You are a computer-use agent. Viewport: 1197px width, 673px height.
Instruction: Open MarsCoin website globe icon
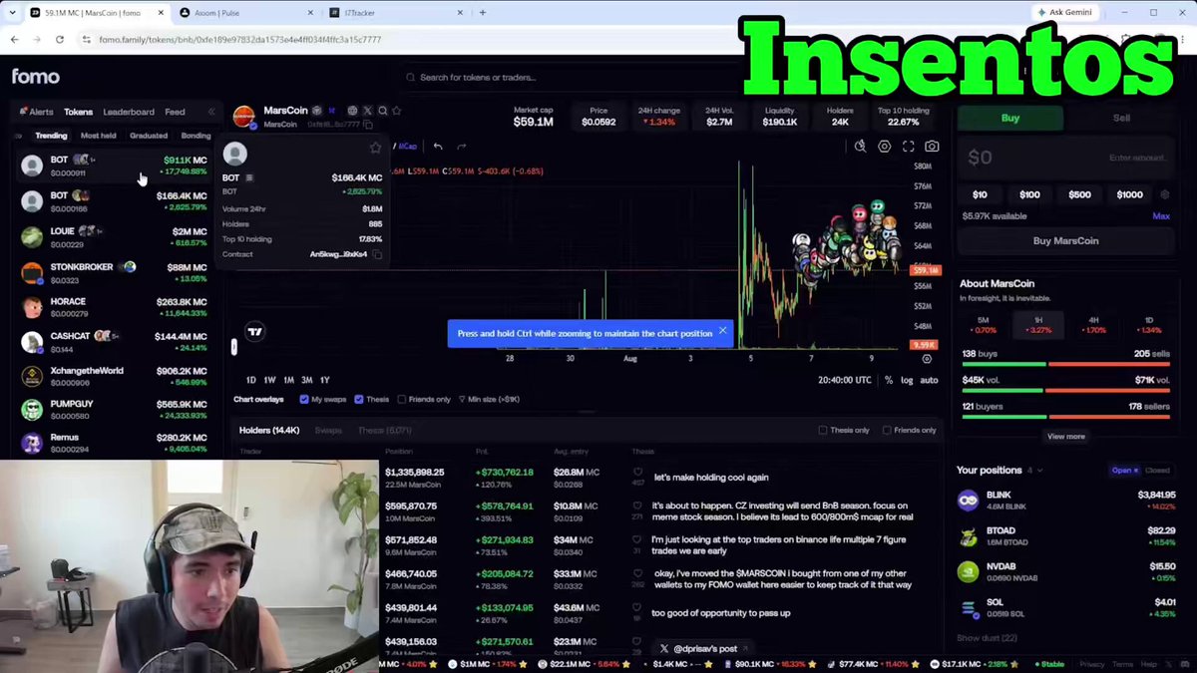click(x=352, y=111)
